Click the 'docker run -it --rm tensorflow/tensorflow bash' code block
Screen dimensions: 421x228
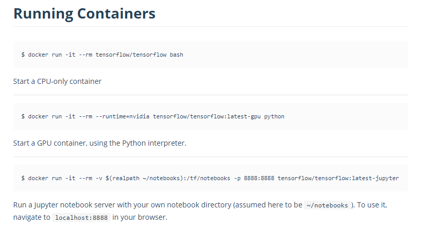[x=210, y=55]
